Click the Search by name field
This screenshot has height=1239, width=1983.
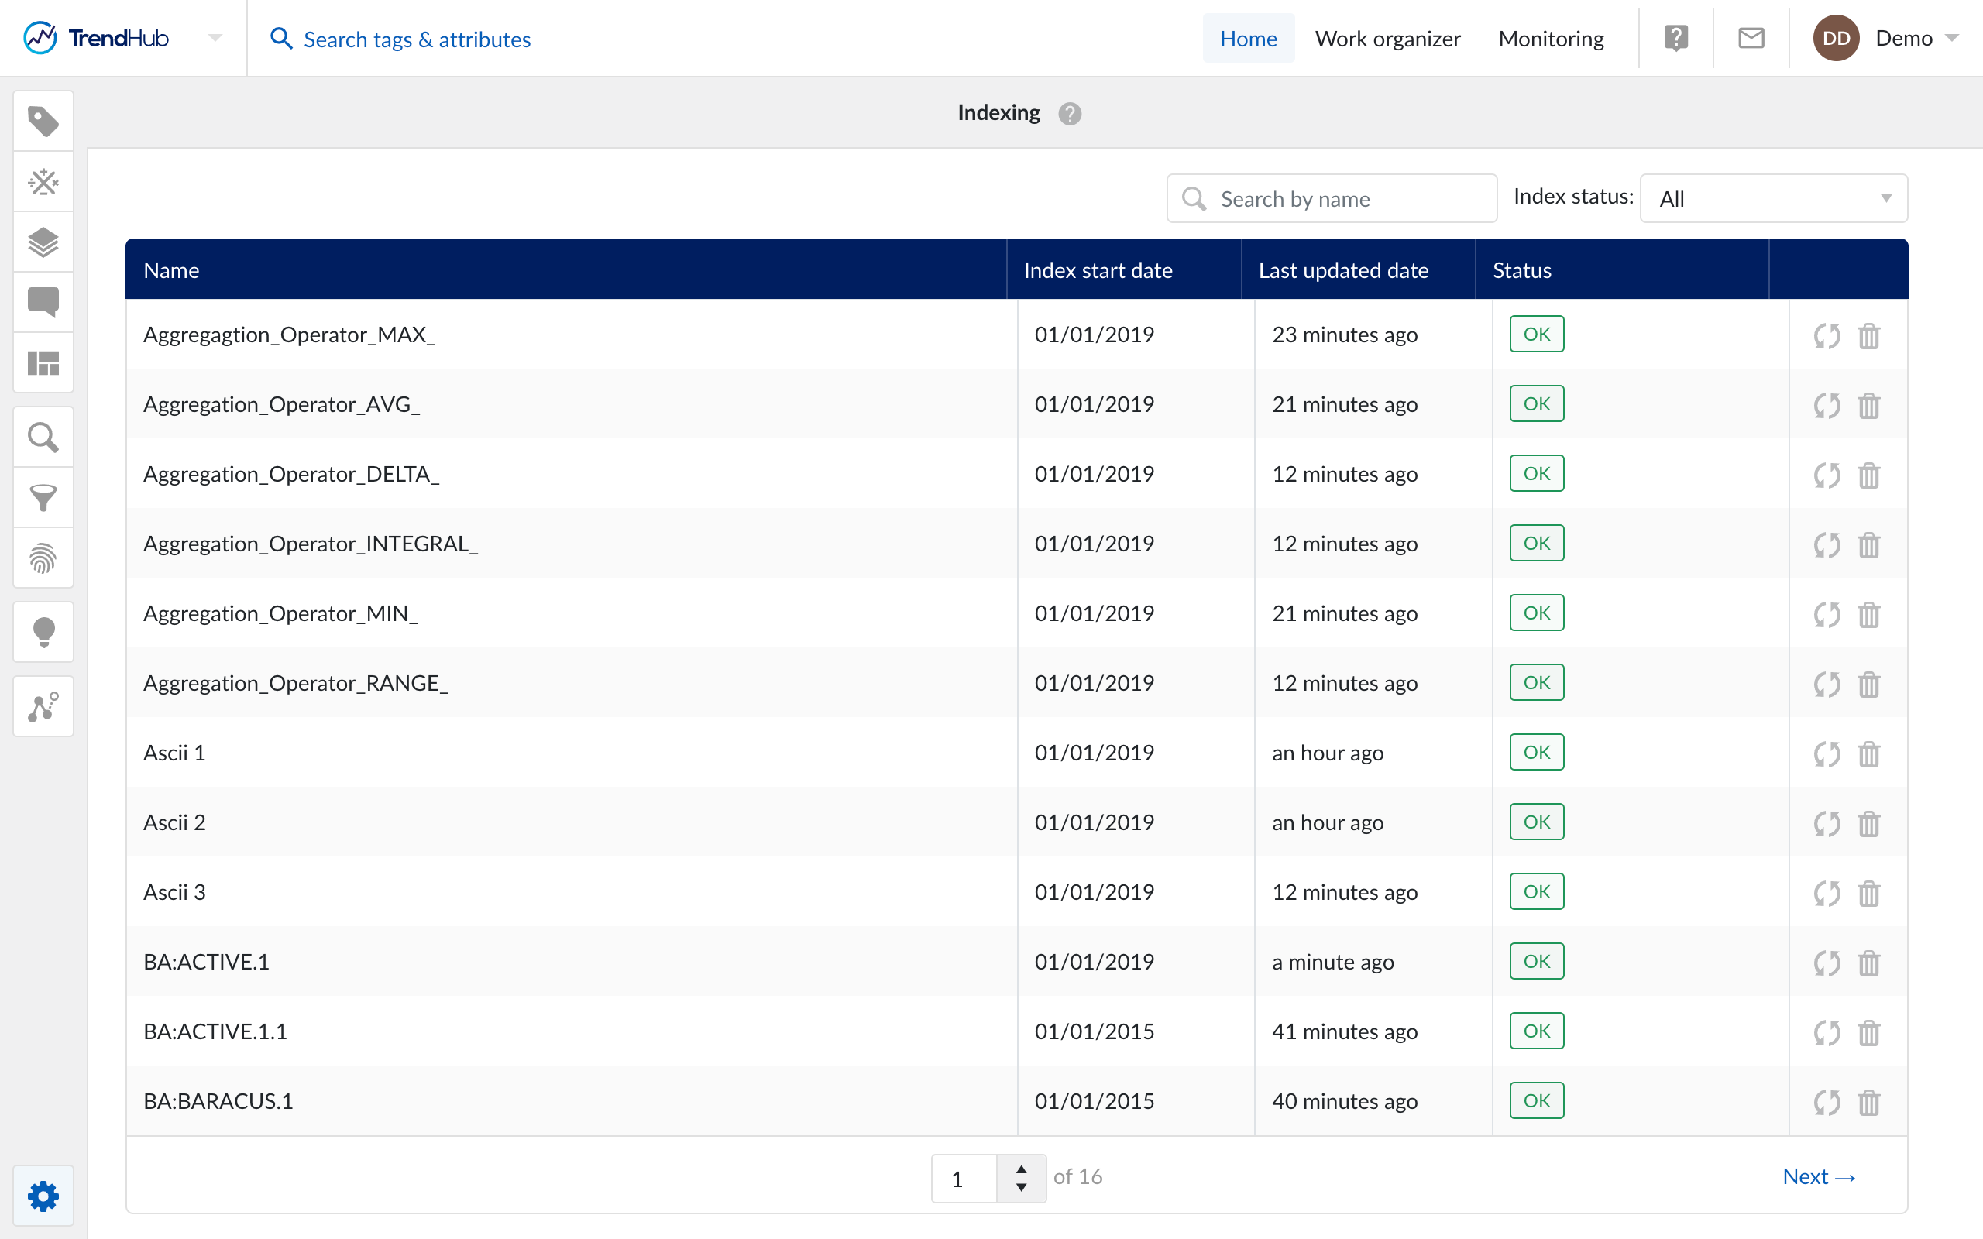pos(1344,198)
